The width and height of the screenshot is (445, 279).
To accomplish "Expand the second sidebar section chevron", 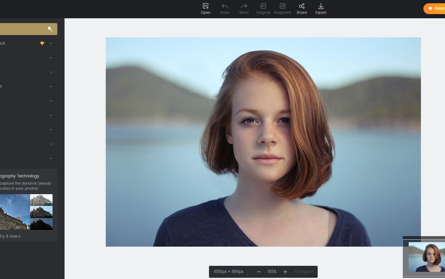I will (51, 58).
